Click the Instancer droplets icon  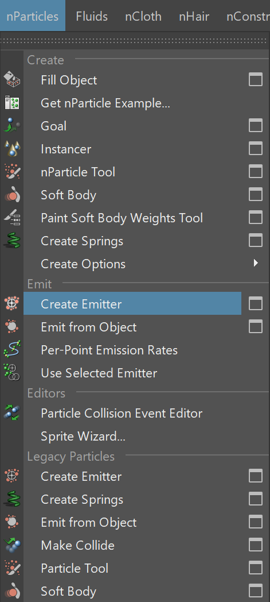click(x=12, y=149)
